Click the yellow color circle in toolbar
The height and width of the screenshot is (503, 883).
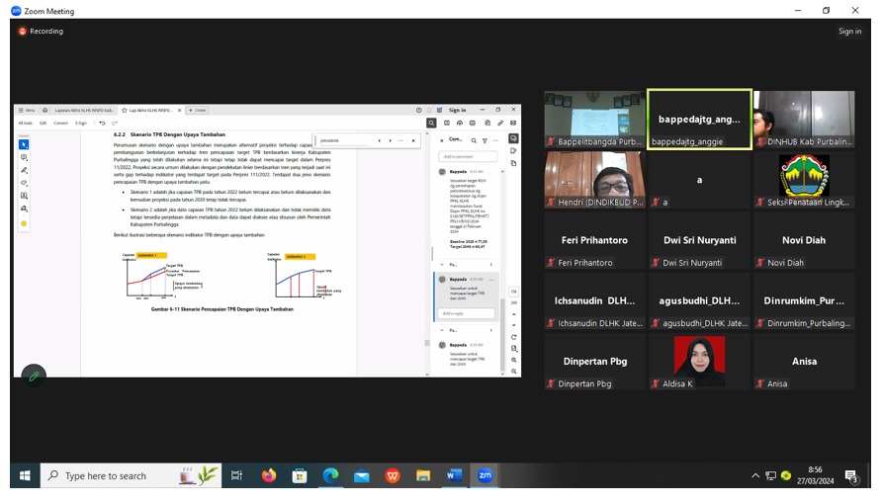coord(24,223)
